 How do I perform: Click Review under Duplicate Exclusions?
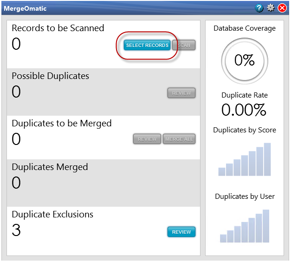(181, 232)
